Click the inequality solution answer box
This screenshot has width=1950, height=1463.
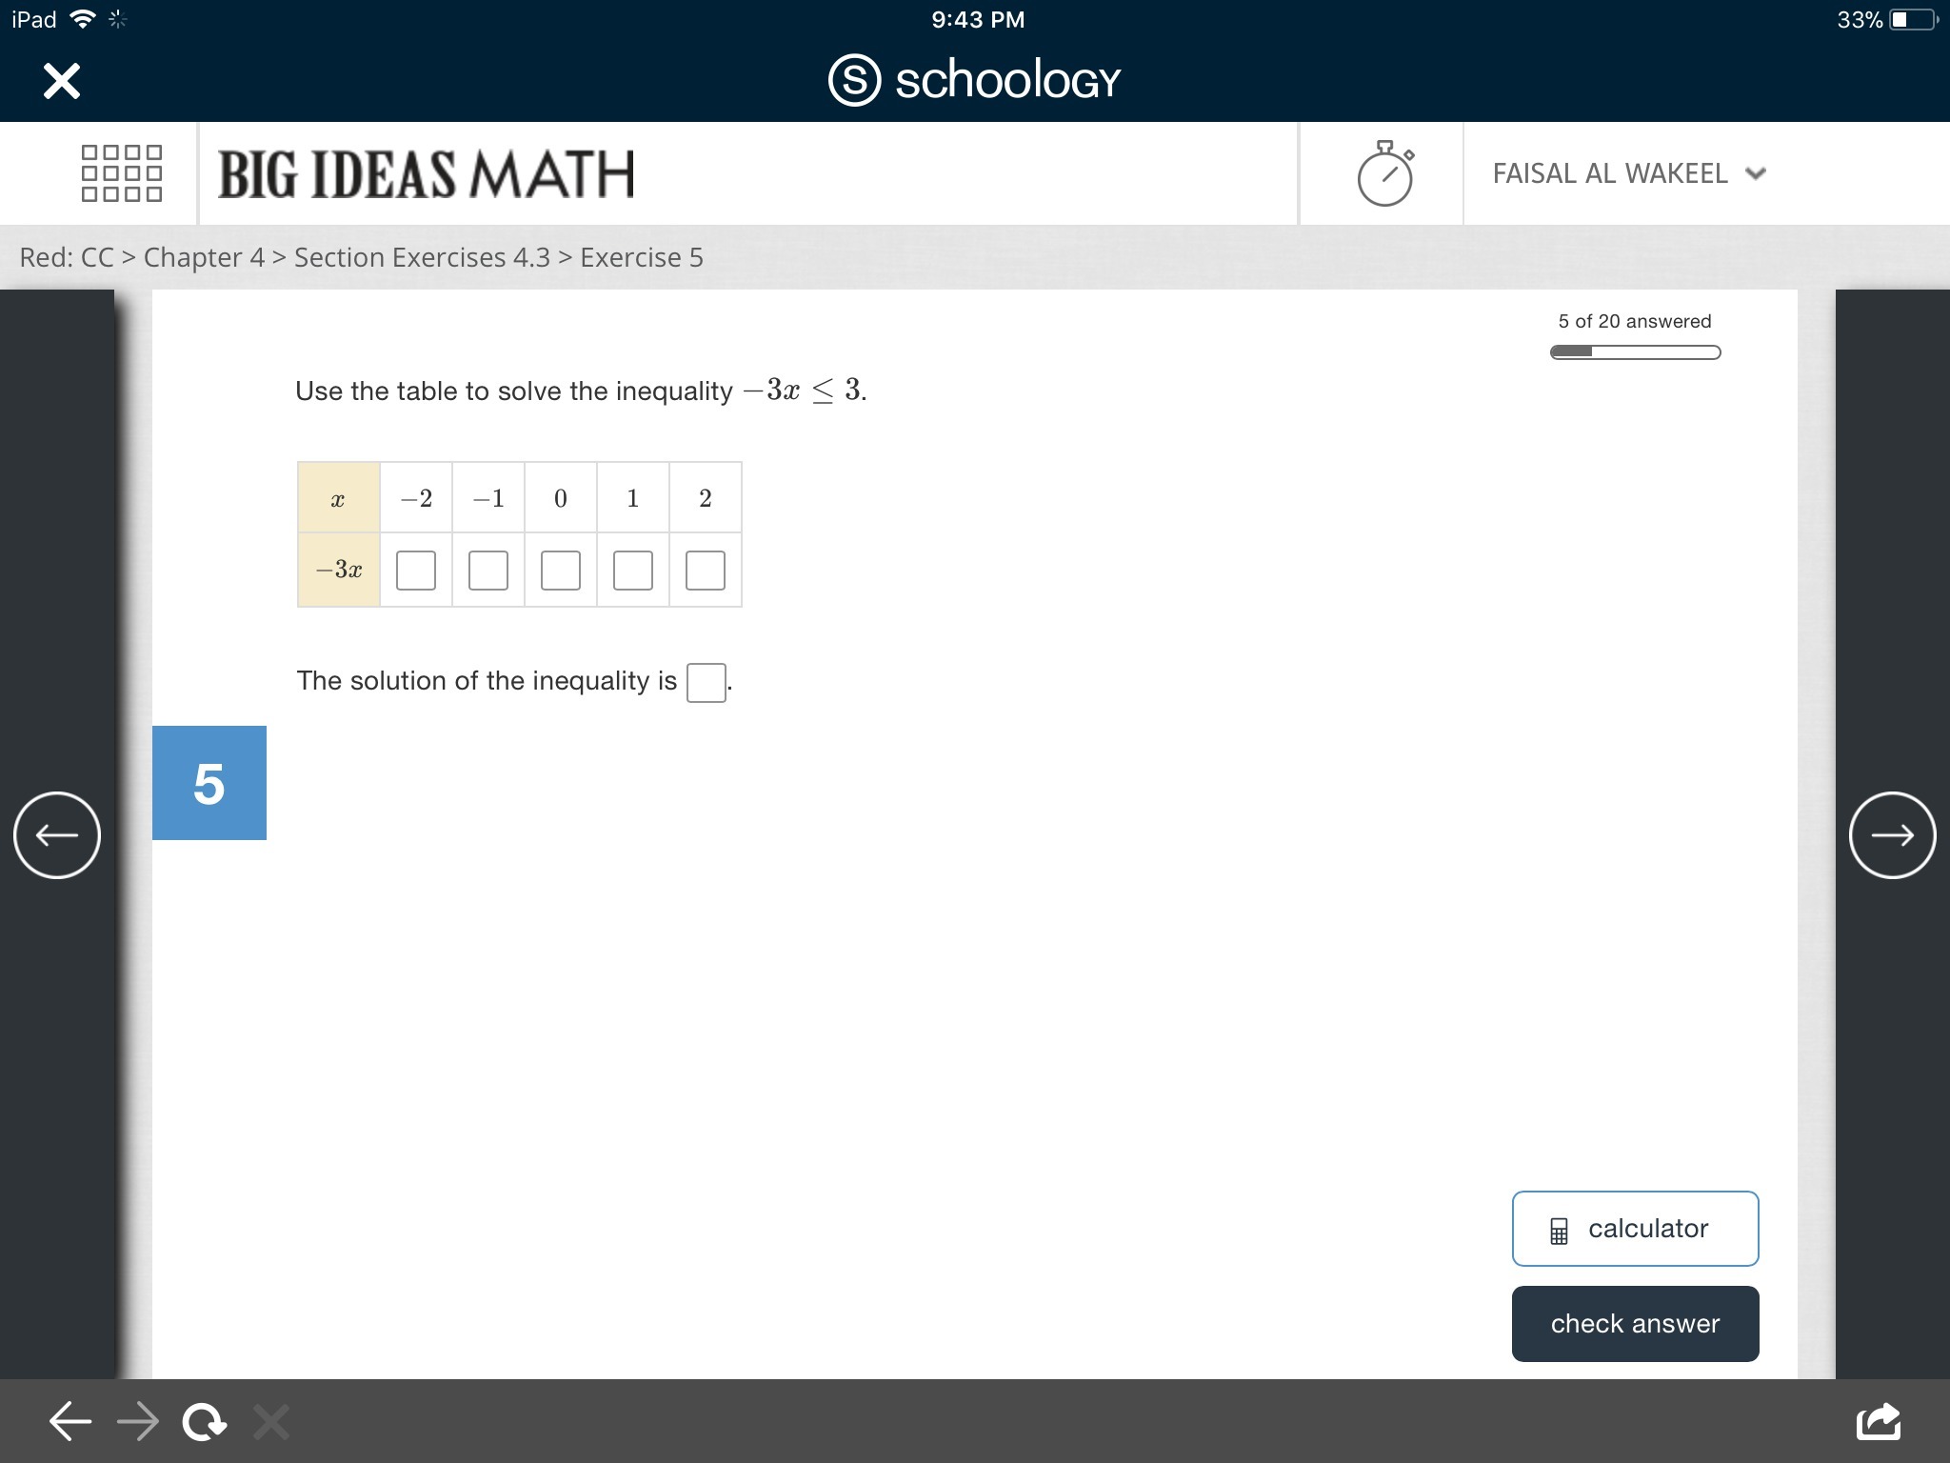[706, 682]
